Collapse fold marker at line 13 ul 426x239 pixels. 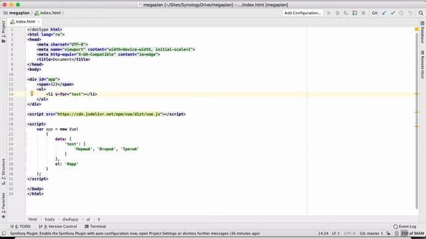point(25,89)
